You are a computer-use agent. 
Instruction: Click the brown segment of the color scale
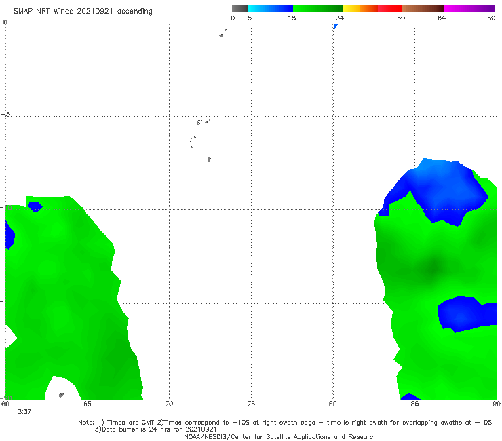423,8
